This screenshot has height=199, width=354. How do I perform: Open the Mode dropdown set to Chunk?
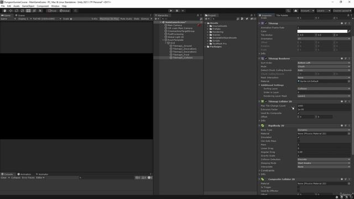[x=324, y=66]
